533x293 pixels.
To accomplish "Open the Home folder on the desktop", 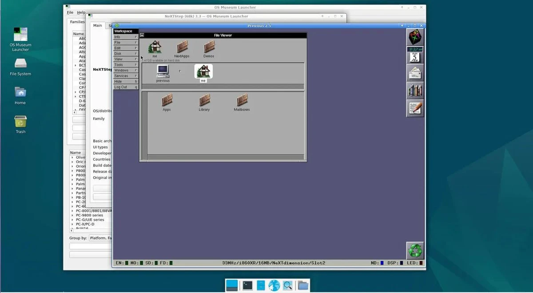I will tap(20, 95).
